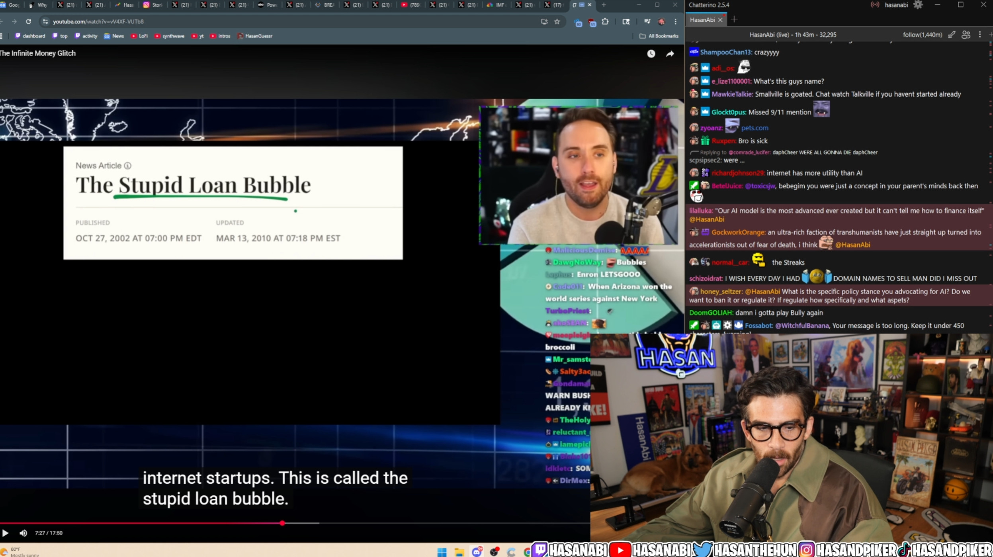Open the Chrome three-dot menu
Image resolution: width=993 pixels, height=557 pixels.
(x=676, y=21)
